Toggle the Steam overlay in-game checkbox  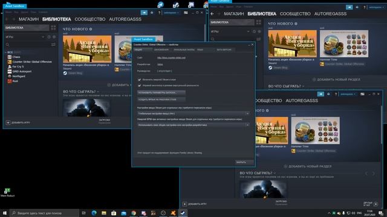(139, 80)
